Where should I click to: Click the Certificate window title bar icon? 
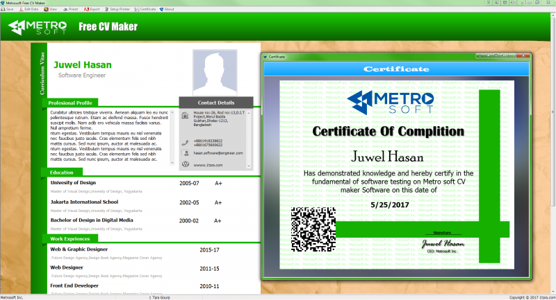(x=265, y=57)
